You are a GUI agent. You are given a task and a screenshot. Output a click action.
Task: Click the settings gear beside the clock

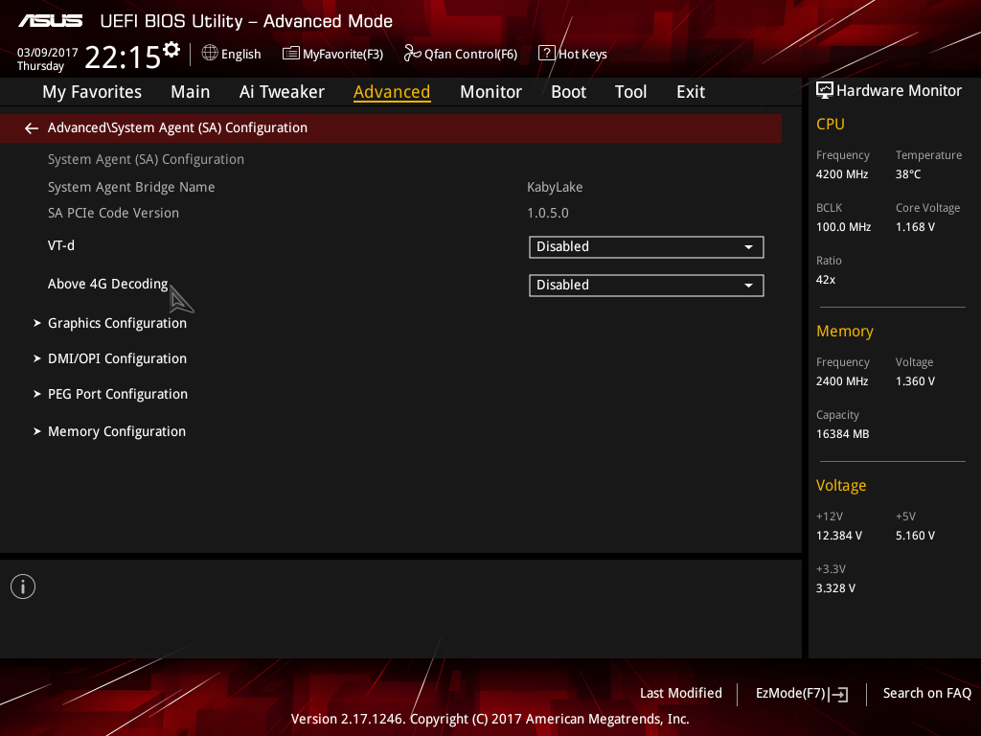(171, 50)
